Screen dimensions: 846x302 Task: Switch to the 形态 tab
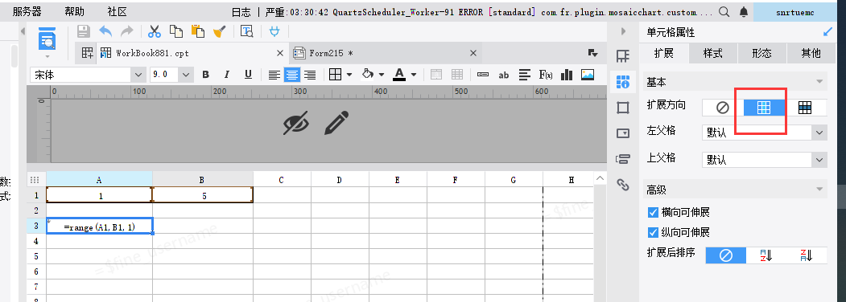[x=761, y=53]
